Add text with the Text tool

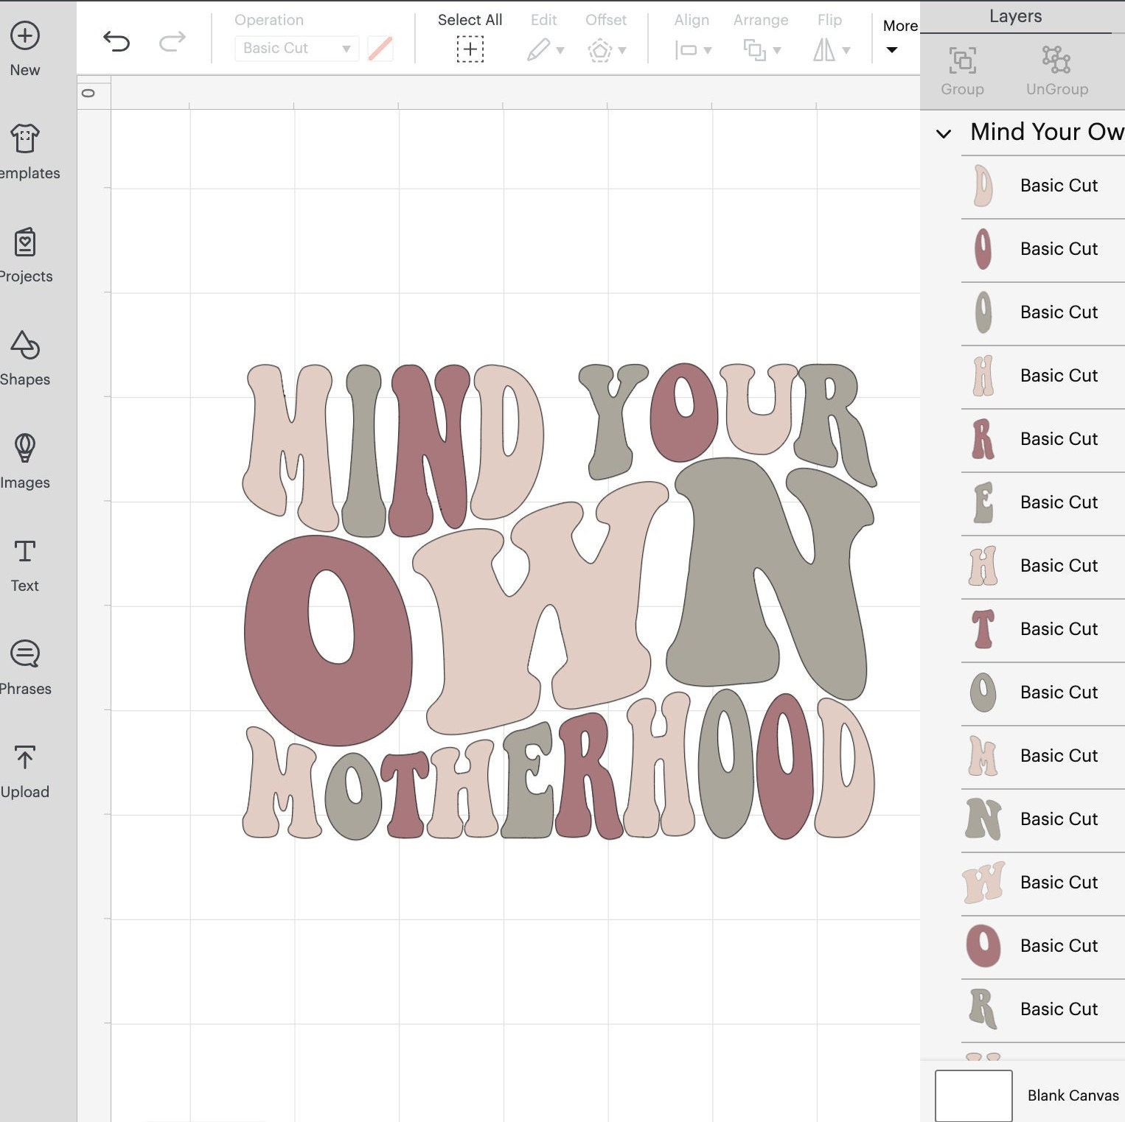[x=24, y=560]
